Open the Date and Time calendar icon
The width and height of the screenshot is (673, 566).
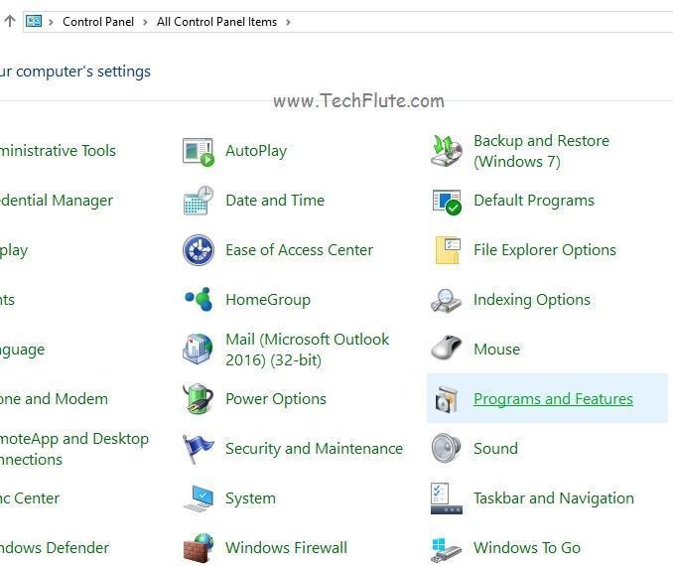[x=198, y=201]
